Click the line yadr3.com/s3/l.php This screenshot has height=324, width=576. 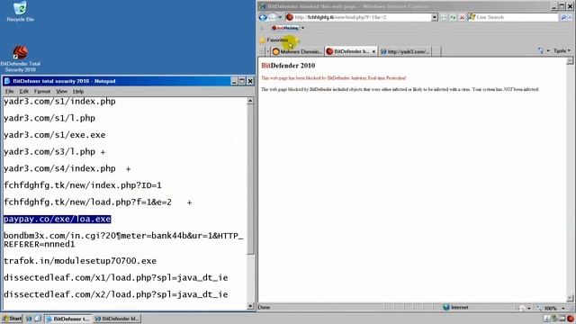click(54, 152)
